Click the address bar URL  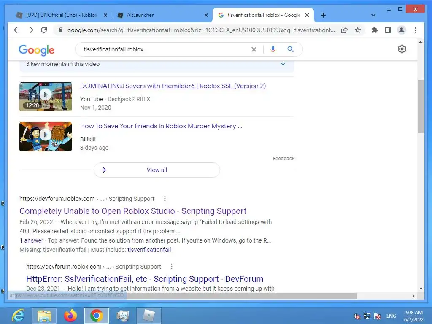pos(201,30)
